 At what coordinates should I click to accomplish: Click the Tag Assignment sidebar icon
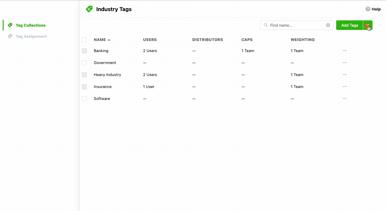tap(10, 36)
